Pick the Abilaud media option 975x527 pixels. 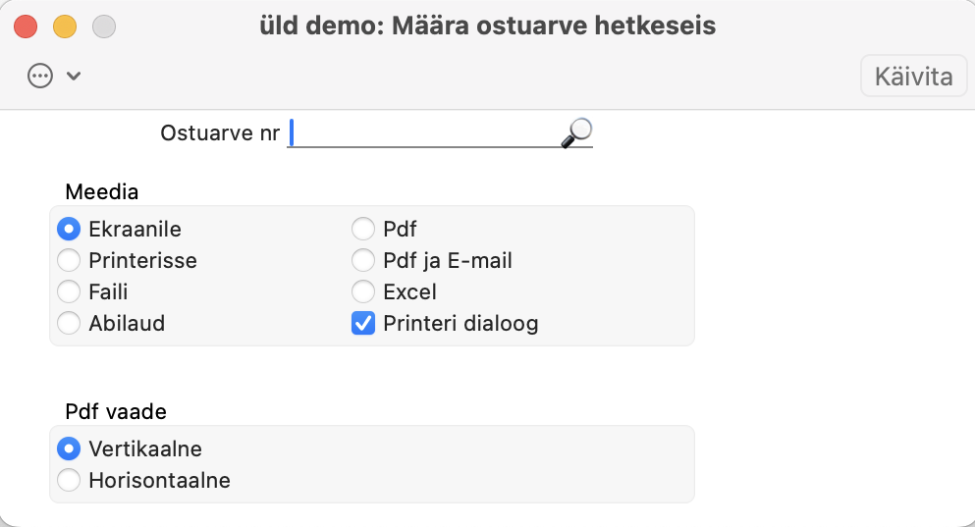point(69,323)
